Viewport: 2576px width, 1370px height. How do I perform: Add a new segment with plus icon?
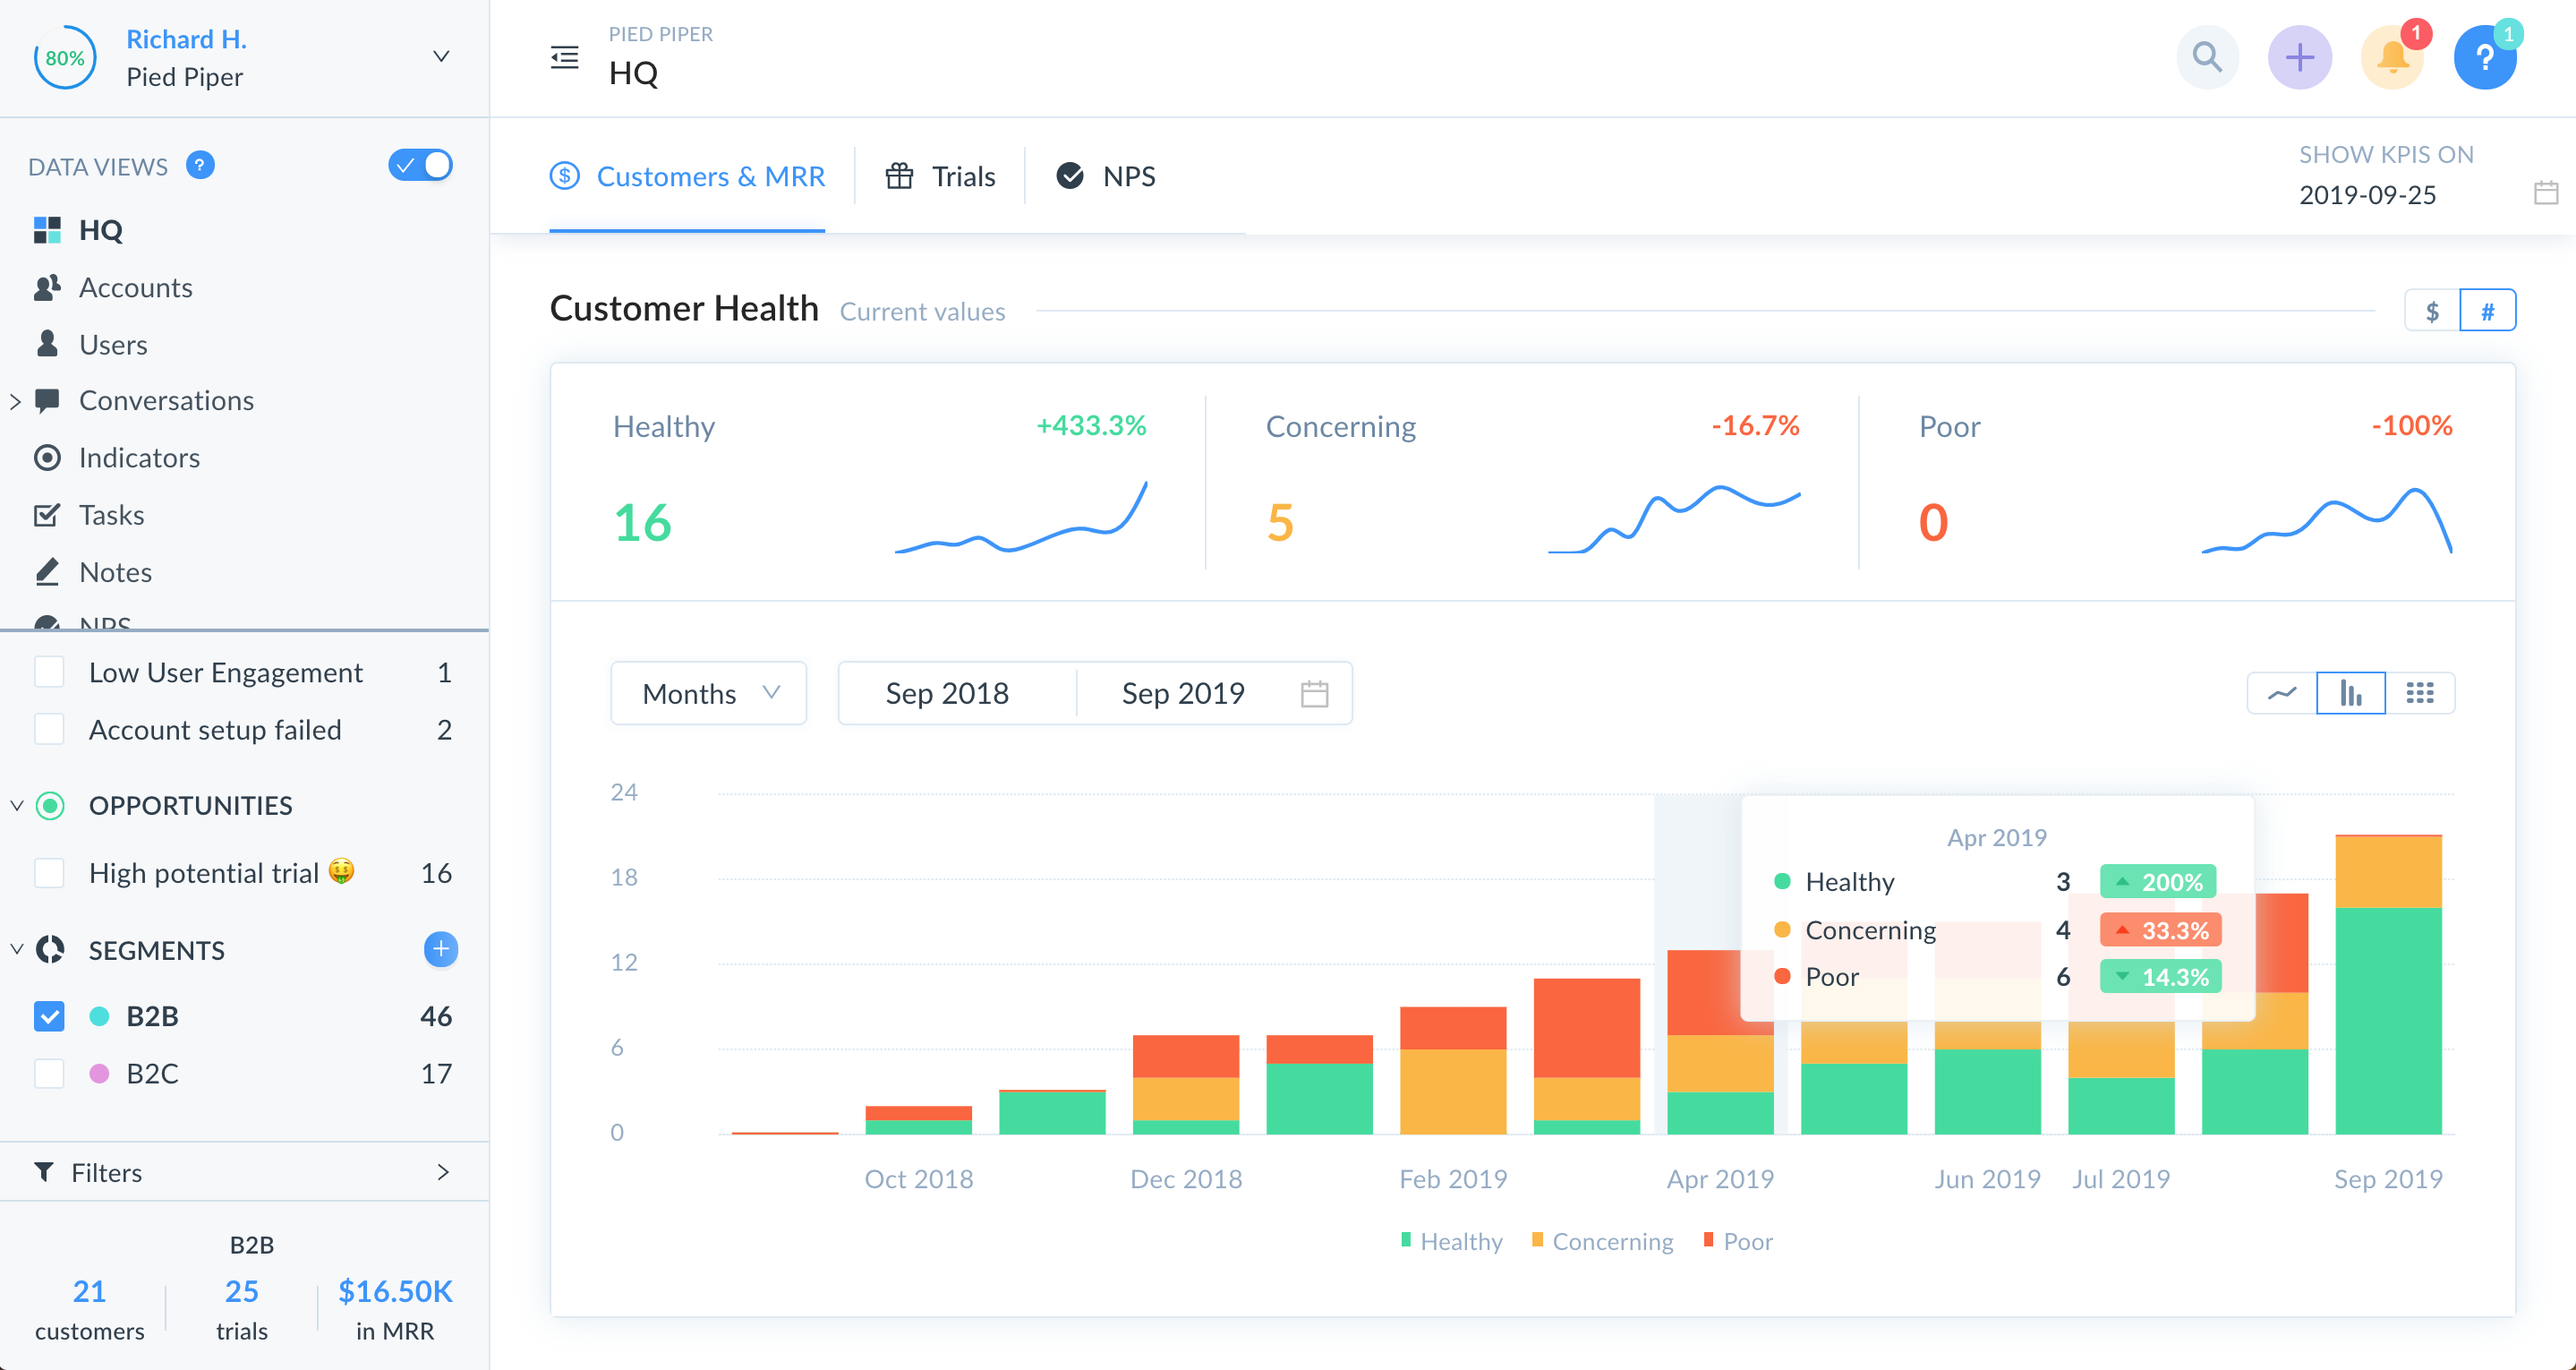coord(440,948)
